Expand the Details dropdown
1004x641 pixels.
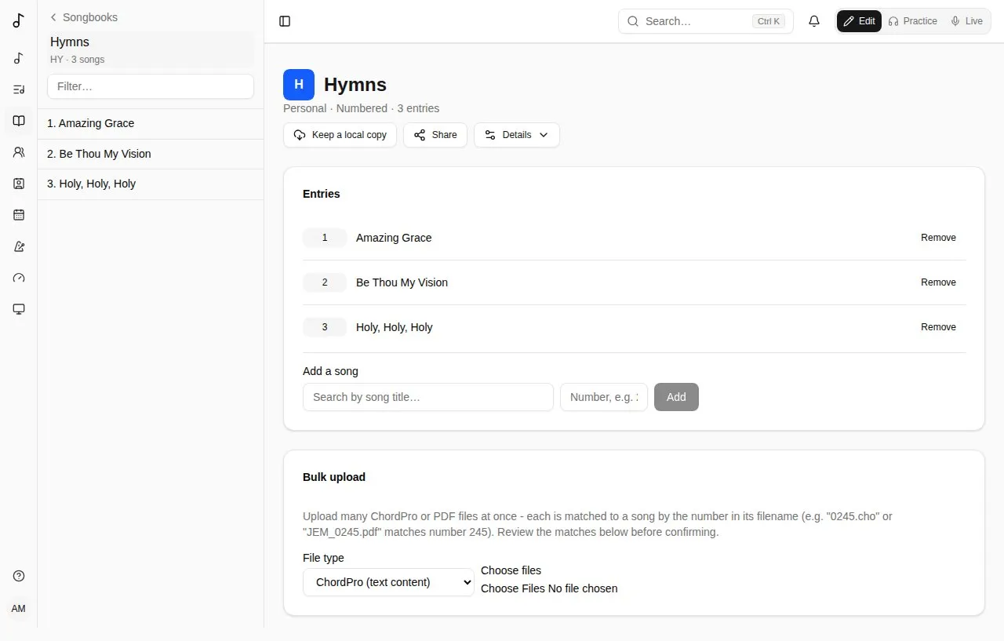(x=517, y=135)
